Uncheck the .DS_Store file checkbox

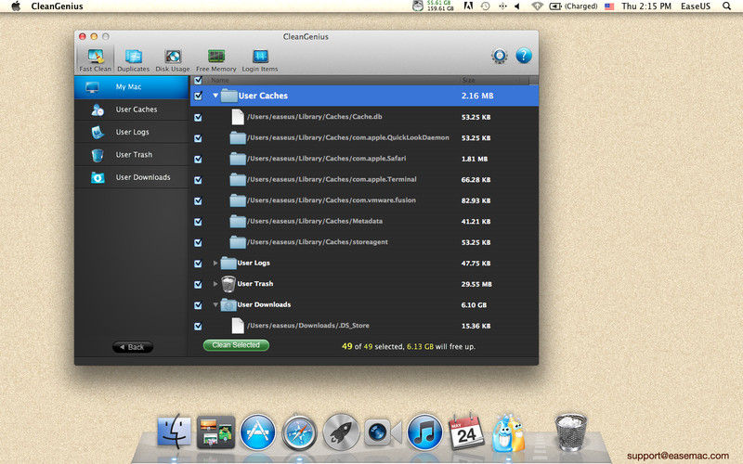pyautogui.click(x=198, y=326)
